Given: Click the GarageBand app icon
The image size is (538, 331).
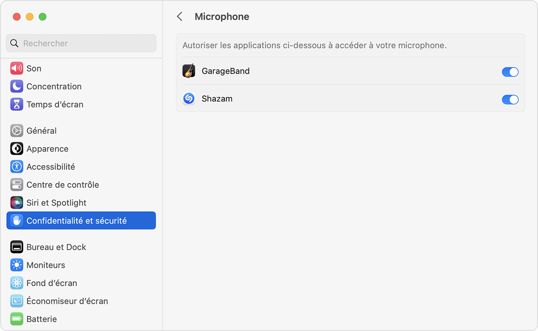Looking at the screenshot, I should tap(189, 71).
